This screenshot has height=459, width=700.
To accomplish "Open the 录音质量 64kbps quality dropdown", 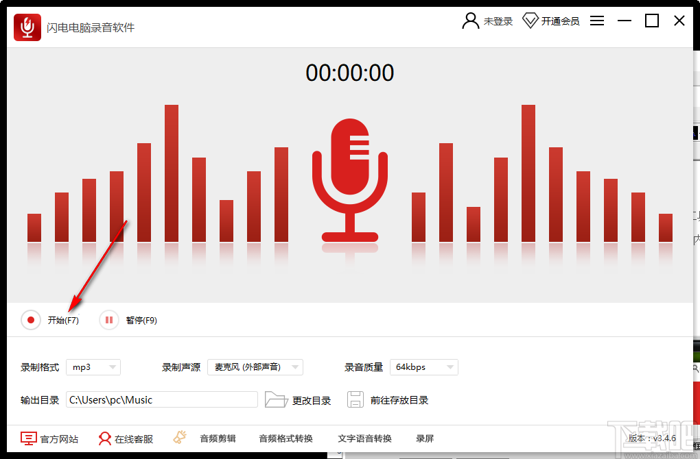I will click(x=423, y=367).
